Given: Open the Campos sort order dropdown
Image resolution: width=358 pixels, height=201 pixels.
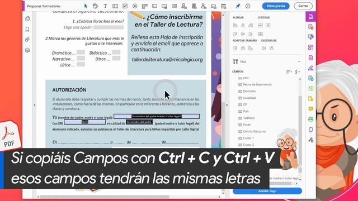Looking at the screenshot, I should point(289,72).
